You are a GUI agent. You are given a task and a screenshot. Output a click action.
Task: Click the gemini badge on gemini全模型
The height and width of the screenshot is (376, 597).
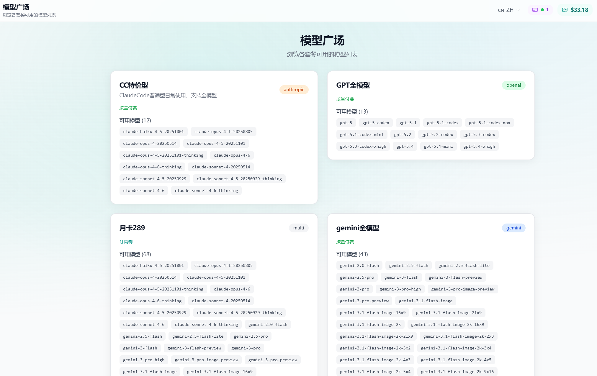click(513, 228)
